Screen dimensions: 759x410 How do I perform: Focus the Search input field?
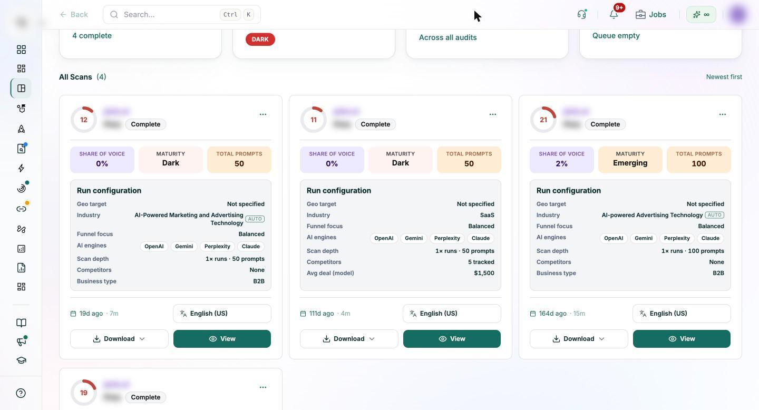pyautogui.click(x=182, y=14)
